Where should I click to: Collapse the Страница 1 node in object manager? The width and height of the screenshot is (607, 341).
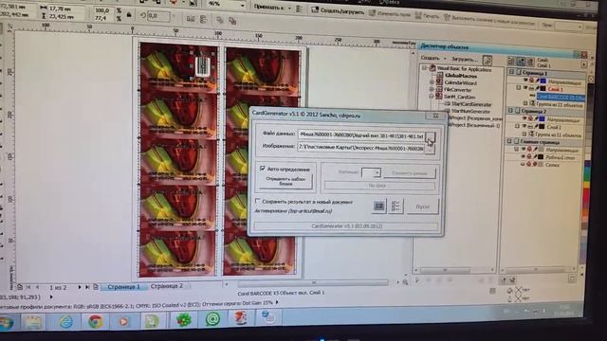tap(511, 72)
